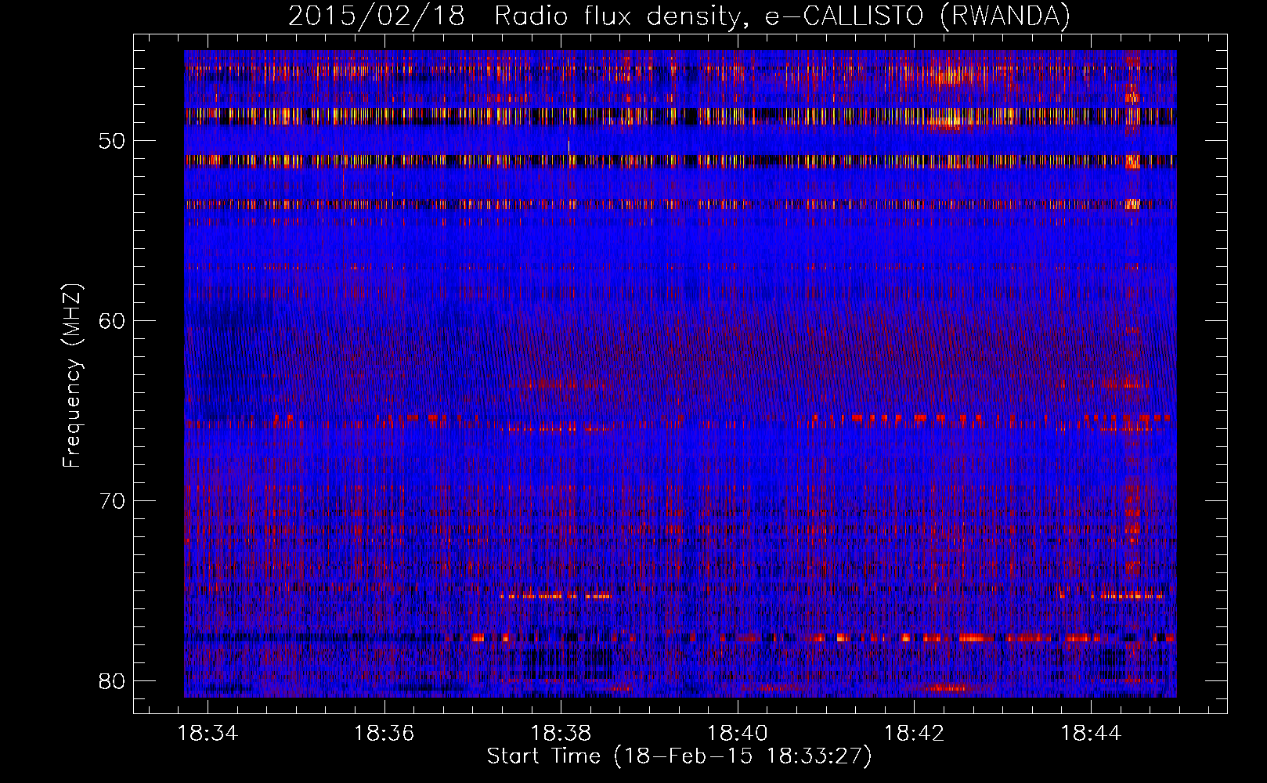
Task: Click the 50 frequency tick label
Action: [x=112, y=141]
